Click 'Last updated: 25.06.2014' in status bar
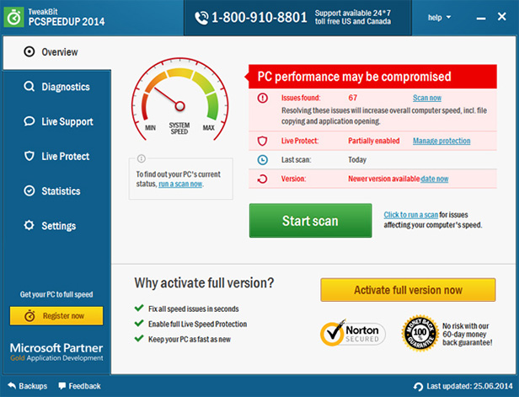The height and width of the screenshot is (397, 519). pyautogui.click(x=469, y=386)
